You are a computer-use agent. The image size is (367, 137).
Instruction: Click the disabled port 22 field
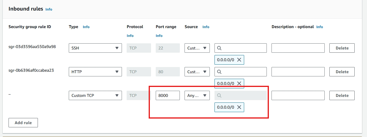[x=168, y=48]
